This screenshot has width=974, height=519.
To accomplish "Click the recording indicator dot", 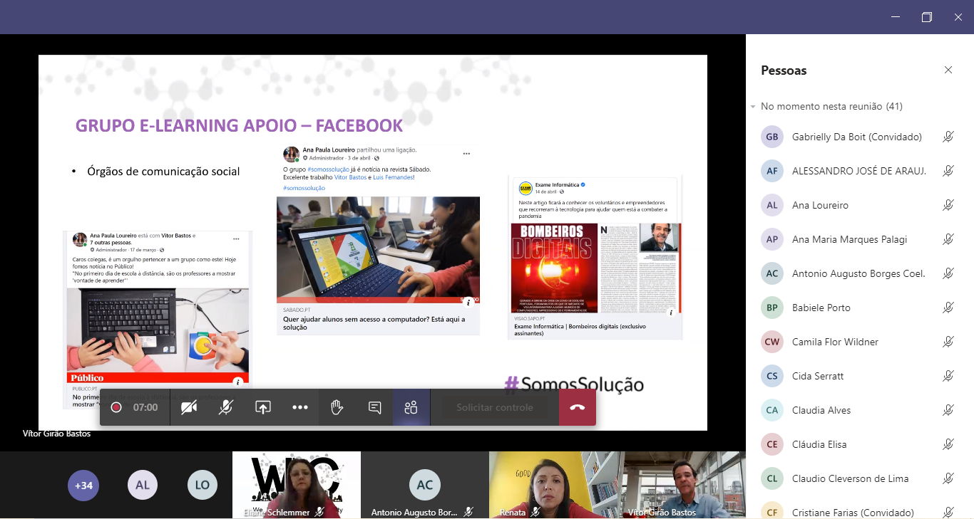I will click(116, 407).
